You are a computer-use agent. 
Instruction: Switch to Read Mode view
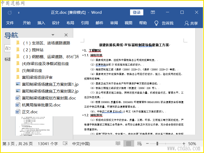[x=118, y=144]
